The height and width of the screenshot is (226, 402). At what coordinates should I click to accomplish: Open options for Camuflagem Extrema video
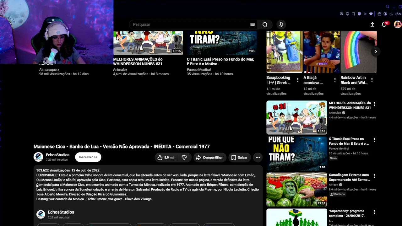click(374, 176)
